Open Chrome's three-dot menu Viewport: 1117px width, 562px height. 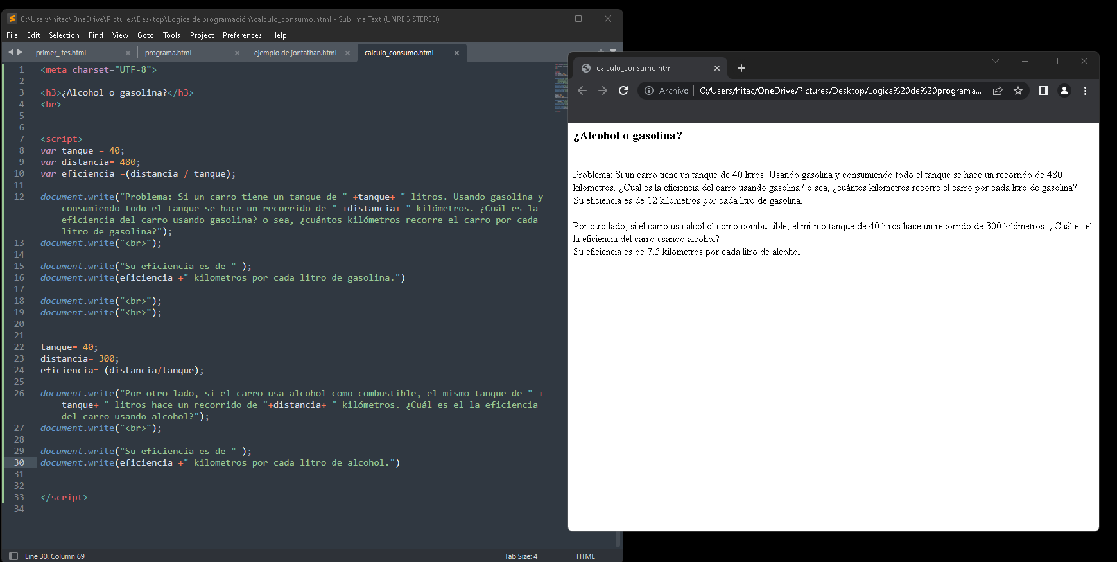[1085, 91]
